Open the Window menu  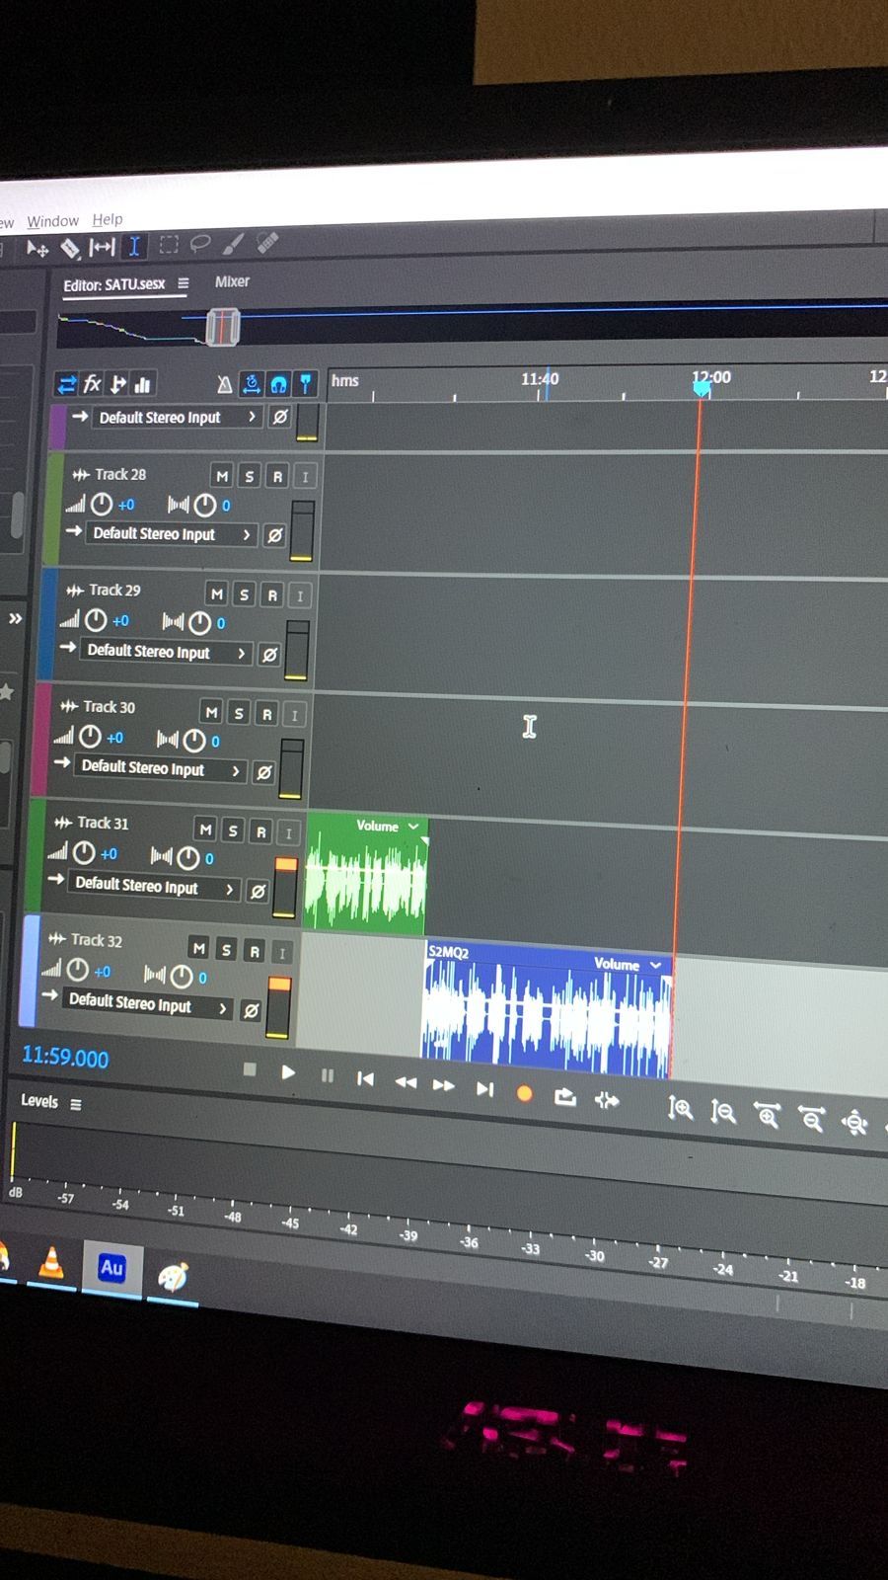[52, 221]
